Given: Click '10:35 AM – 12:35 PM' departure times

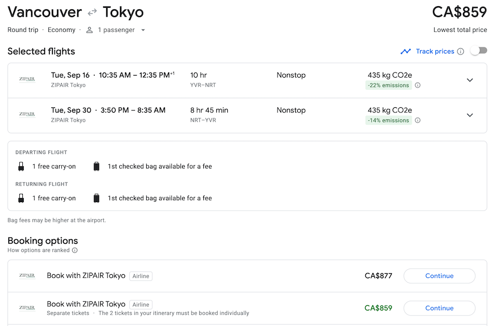Looking at the screenshot, I should (136, 75).
